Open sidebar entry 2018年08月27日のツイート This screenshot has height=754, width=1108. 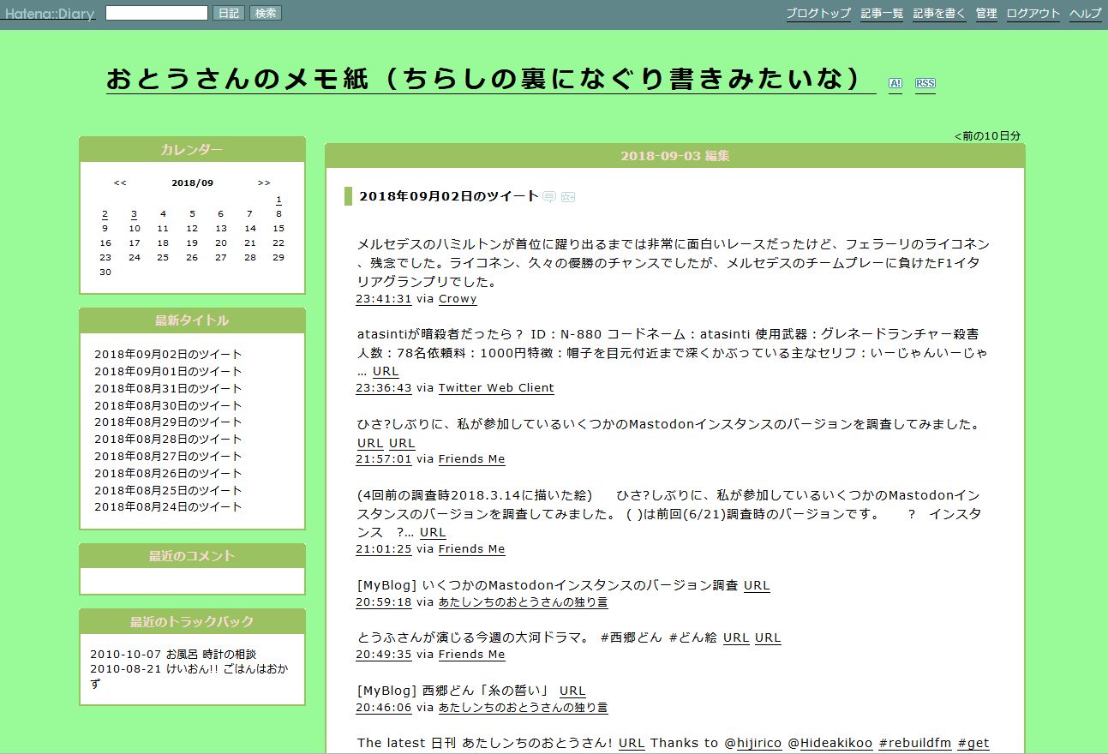168,456
